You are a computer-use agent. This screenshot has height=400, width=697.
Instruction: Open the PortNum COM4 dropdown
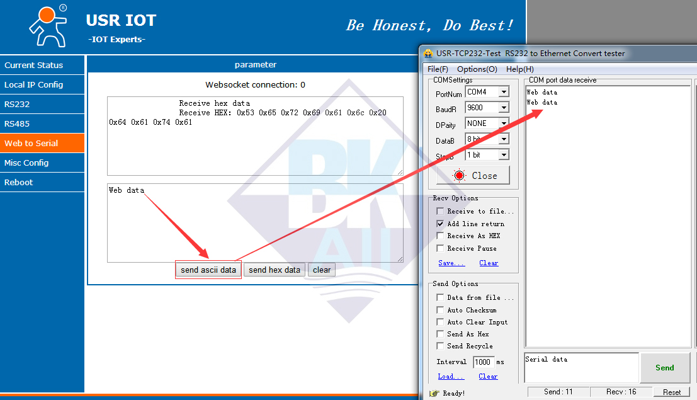(504, 92)
